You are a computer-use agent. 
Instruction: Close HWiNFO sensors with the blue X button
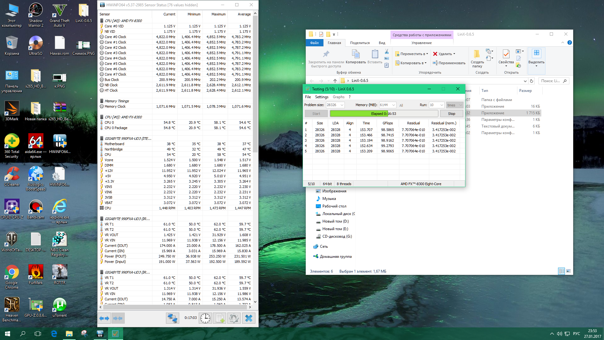click(x=249, y=318)
